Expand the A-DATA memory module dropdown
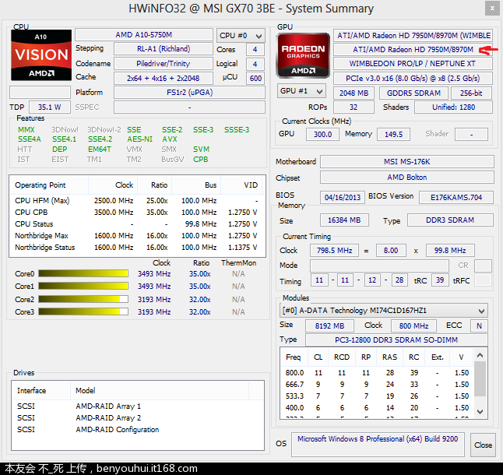The image size is (503, 475). pyautogui.click(x=384, y=311)
